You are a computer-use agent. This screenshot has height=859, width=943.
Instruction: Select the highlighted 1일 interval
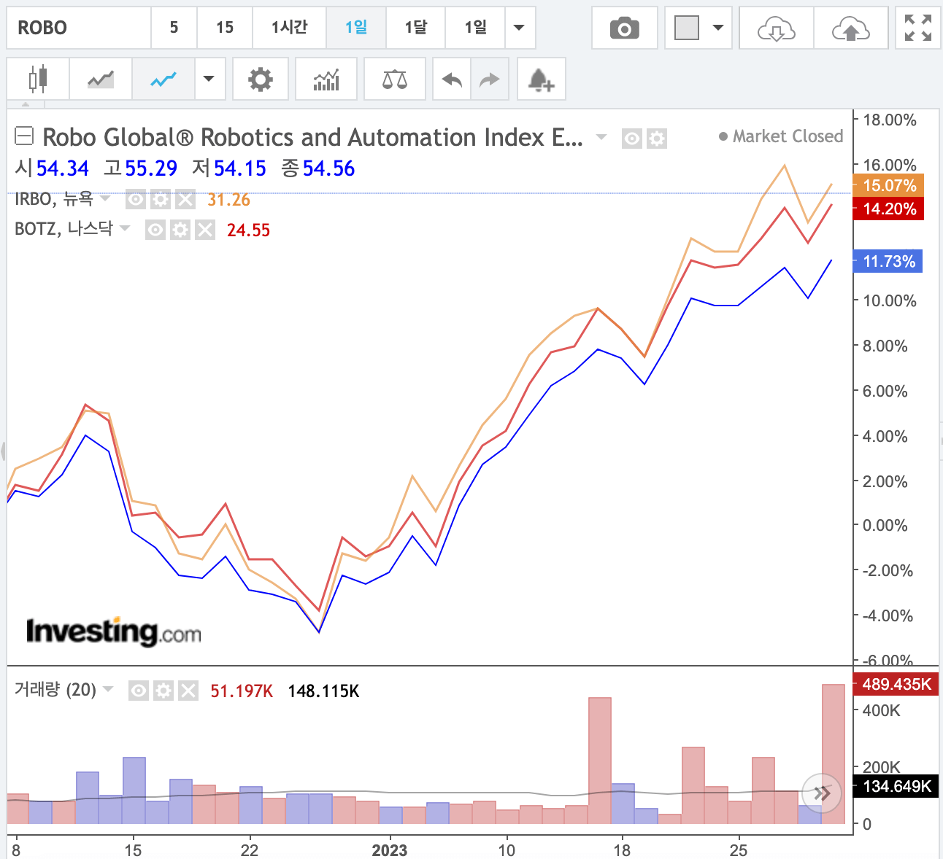356,28
